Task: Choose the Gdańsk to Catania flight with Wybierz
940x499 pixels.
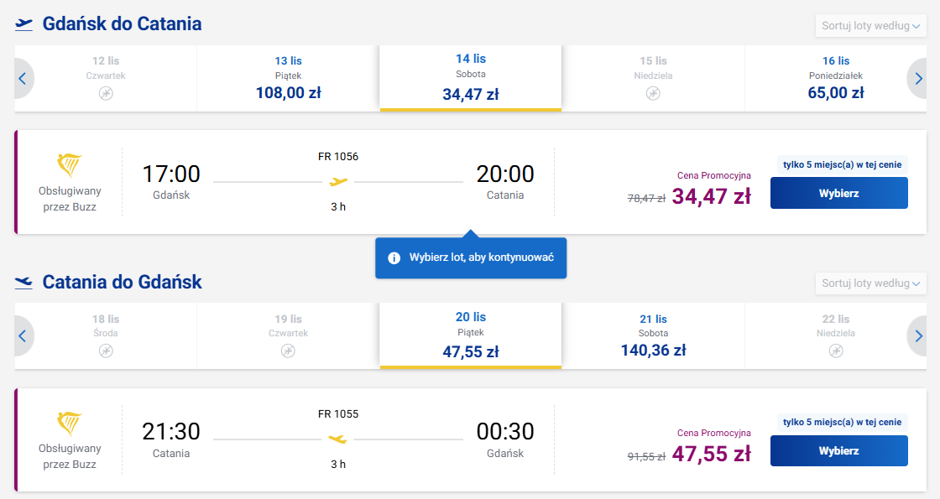Action: (838, 194)
